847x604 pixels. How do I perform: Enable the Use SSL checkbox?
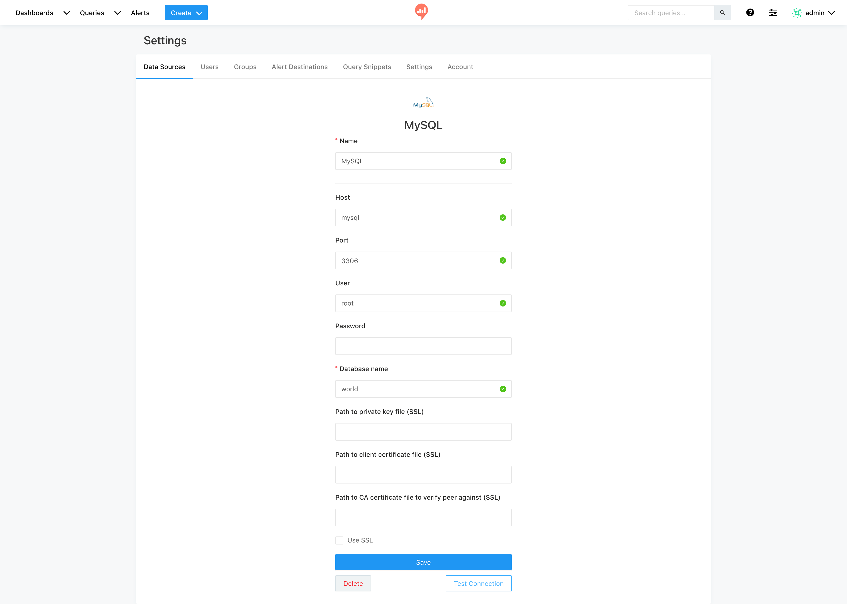click(339, 540)
